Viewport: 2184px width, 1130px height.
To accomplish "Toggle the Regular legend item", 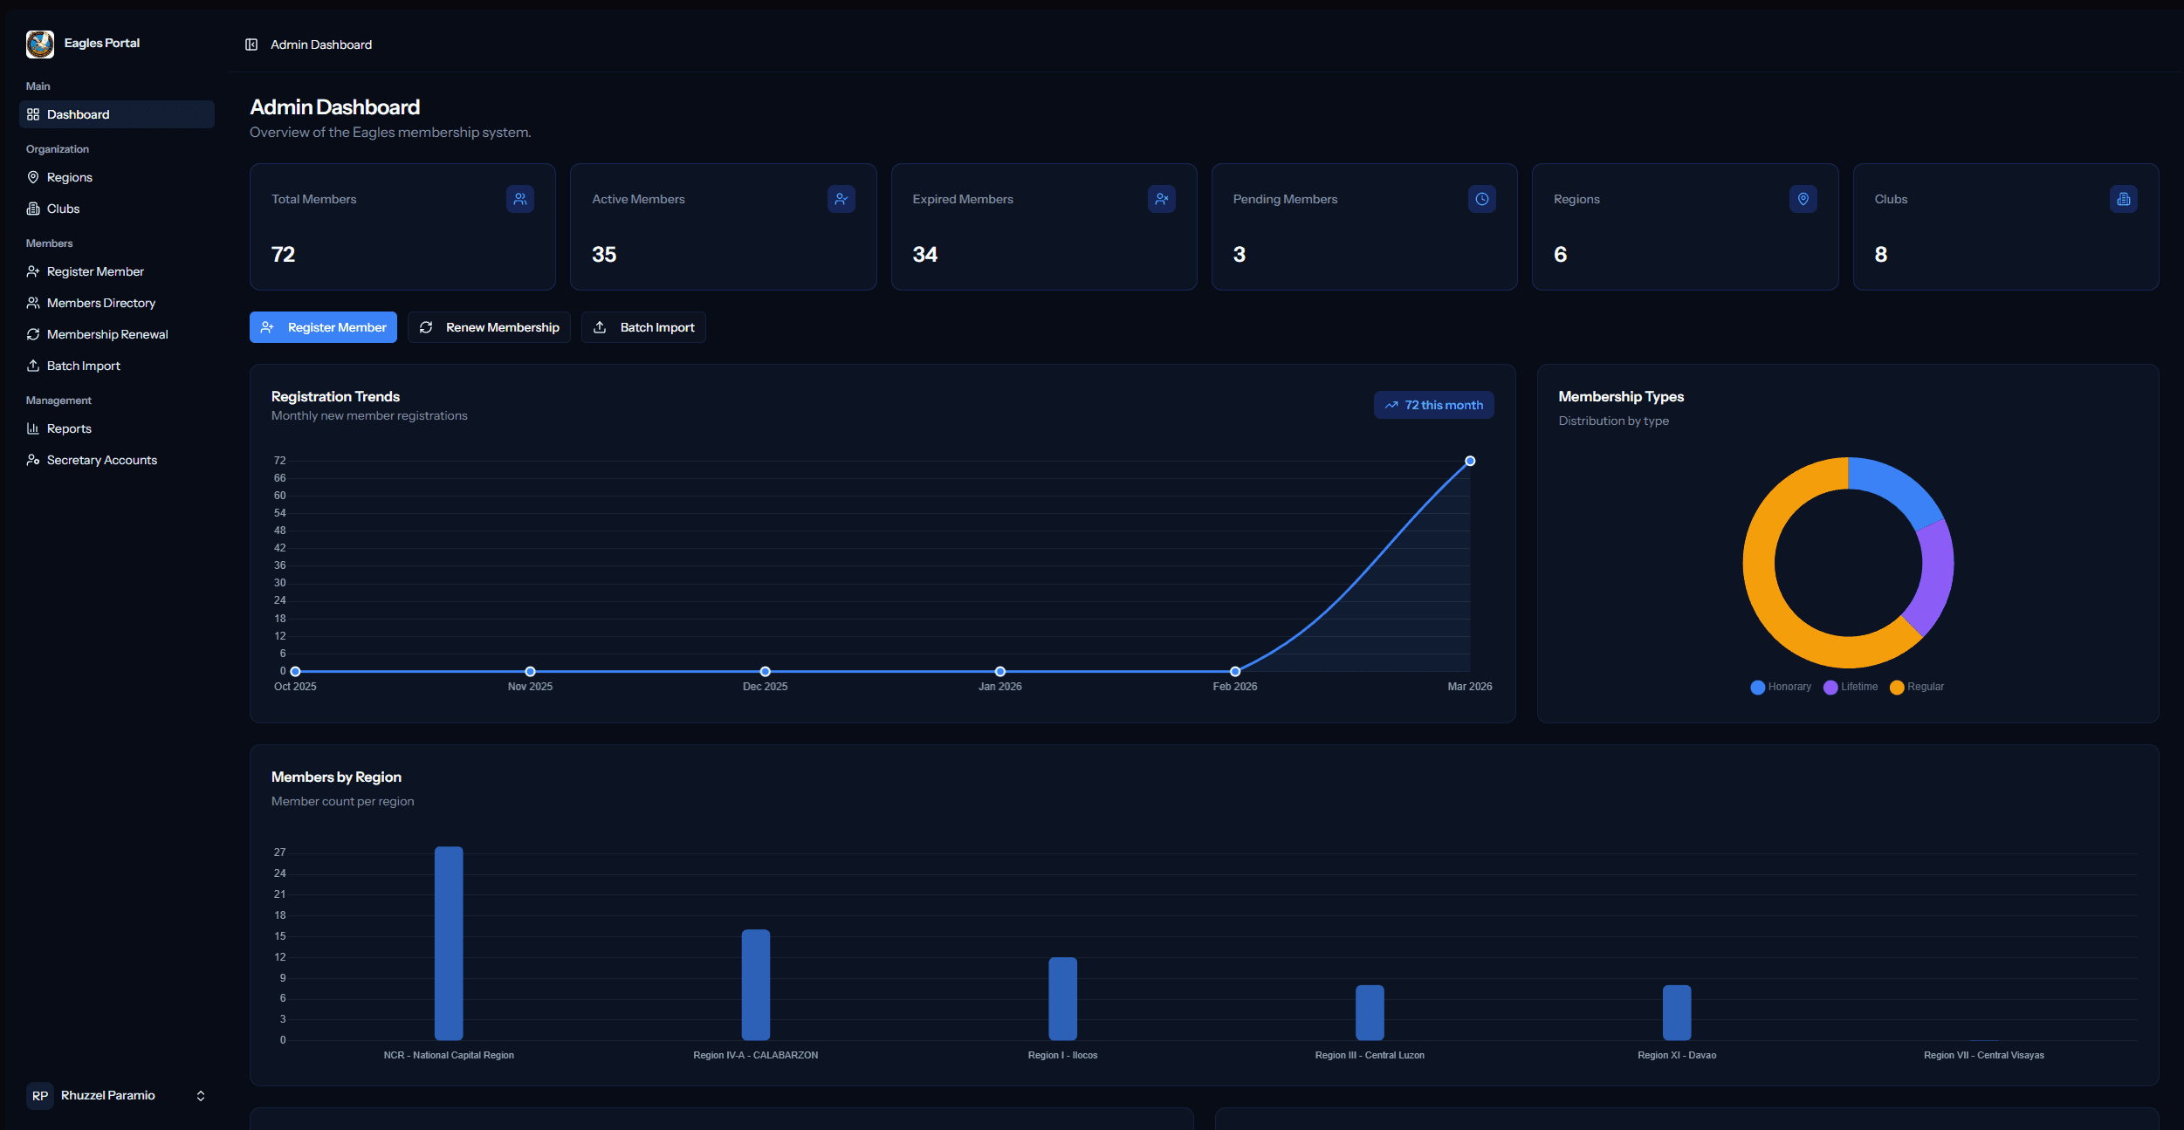I will [1917, 687].
